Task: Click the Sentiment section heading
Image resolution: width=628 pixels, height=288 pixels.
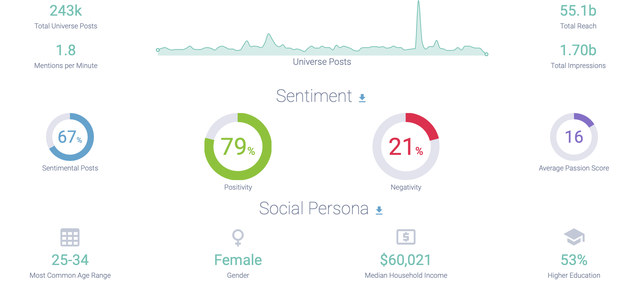Action: (x=314, y=96)
